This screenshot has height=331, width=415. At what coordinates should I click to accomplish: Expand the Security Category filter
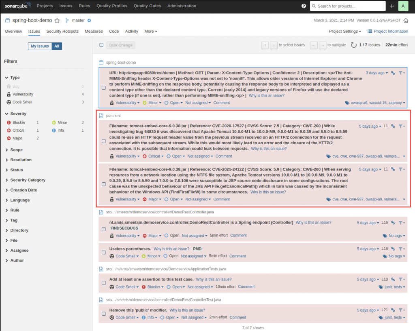[28, 180]
